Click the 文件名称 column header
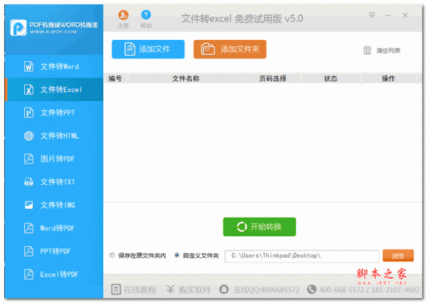The image size is (427, 303). point(186,79)
